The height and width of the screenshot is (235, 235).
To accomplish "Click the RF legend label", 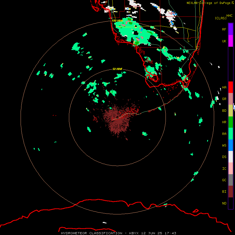I will tap(224, 29).
